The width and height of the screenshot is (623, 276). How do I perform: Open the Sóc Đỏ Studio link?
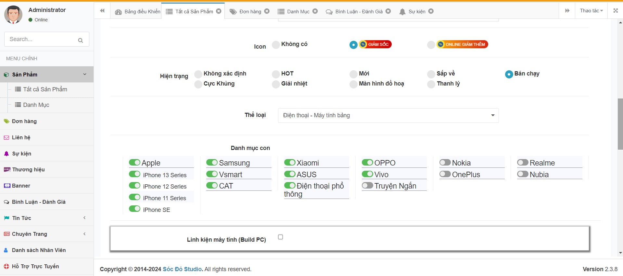182,269
